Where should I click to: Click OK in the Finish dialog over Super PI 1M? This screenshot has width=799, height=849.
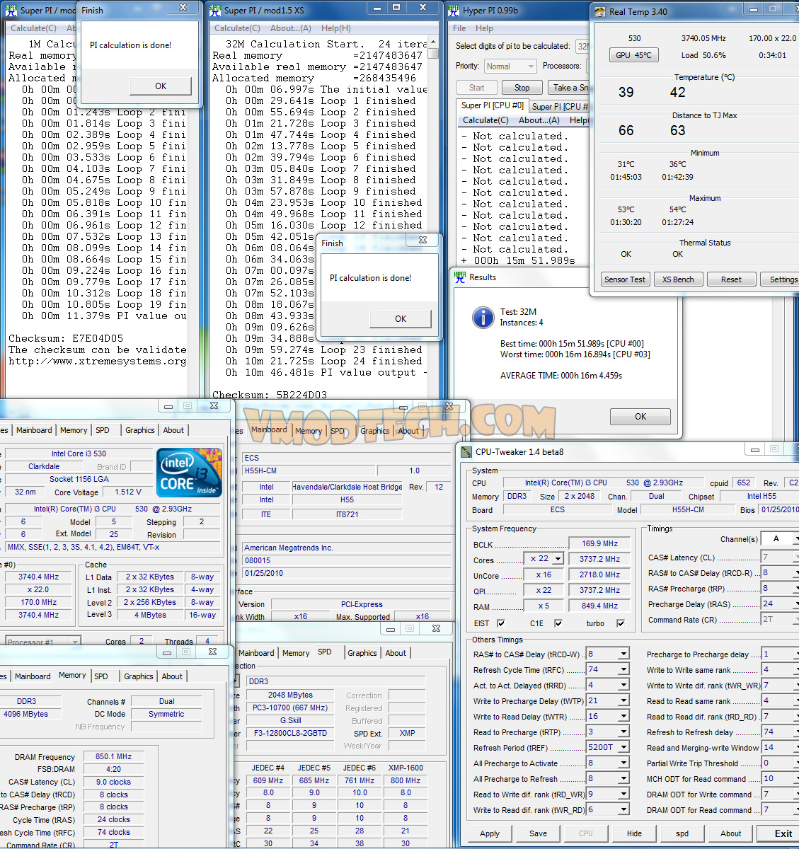click(x=161, y=86)
